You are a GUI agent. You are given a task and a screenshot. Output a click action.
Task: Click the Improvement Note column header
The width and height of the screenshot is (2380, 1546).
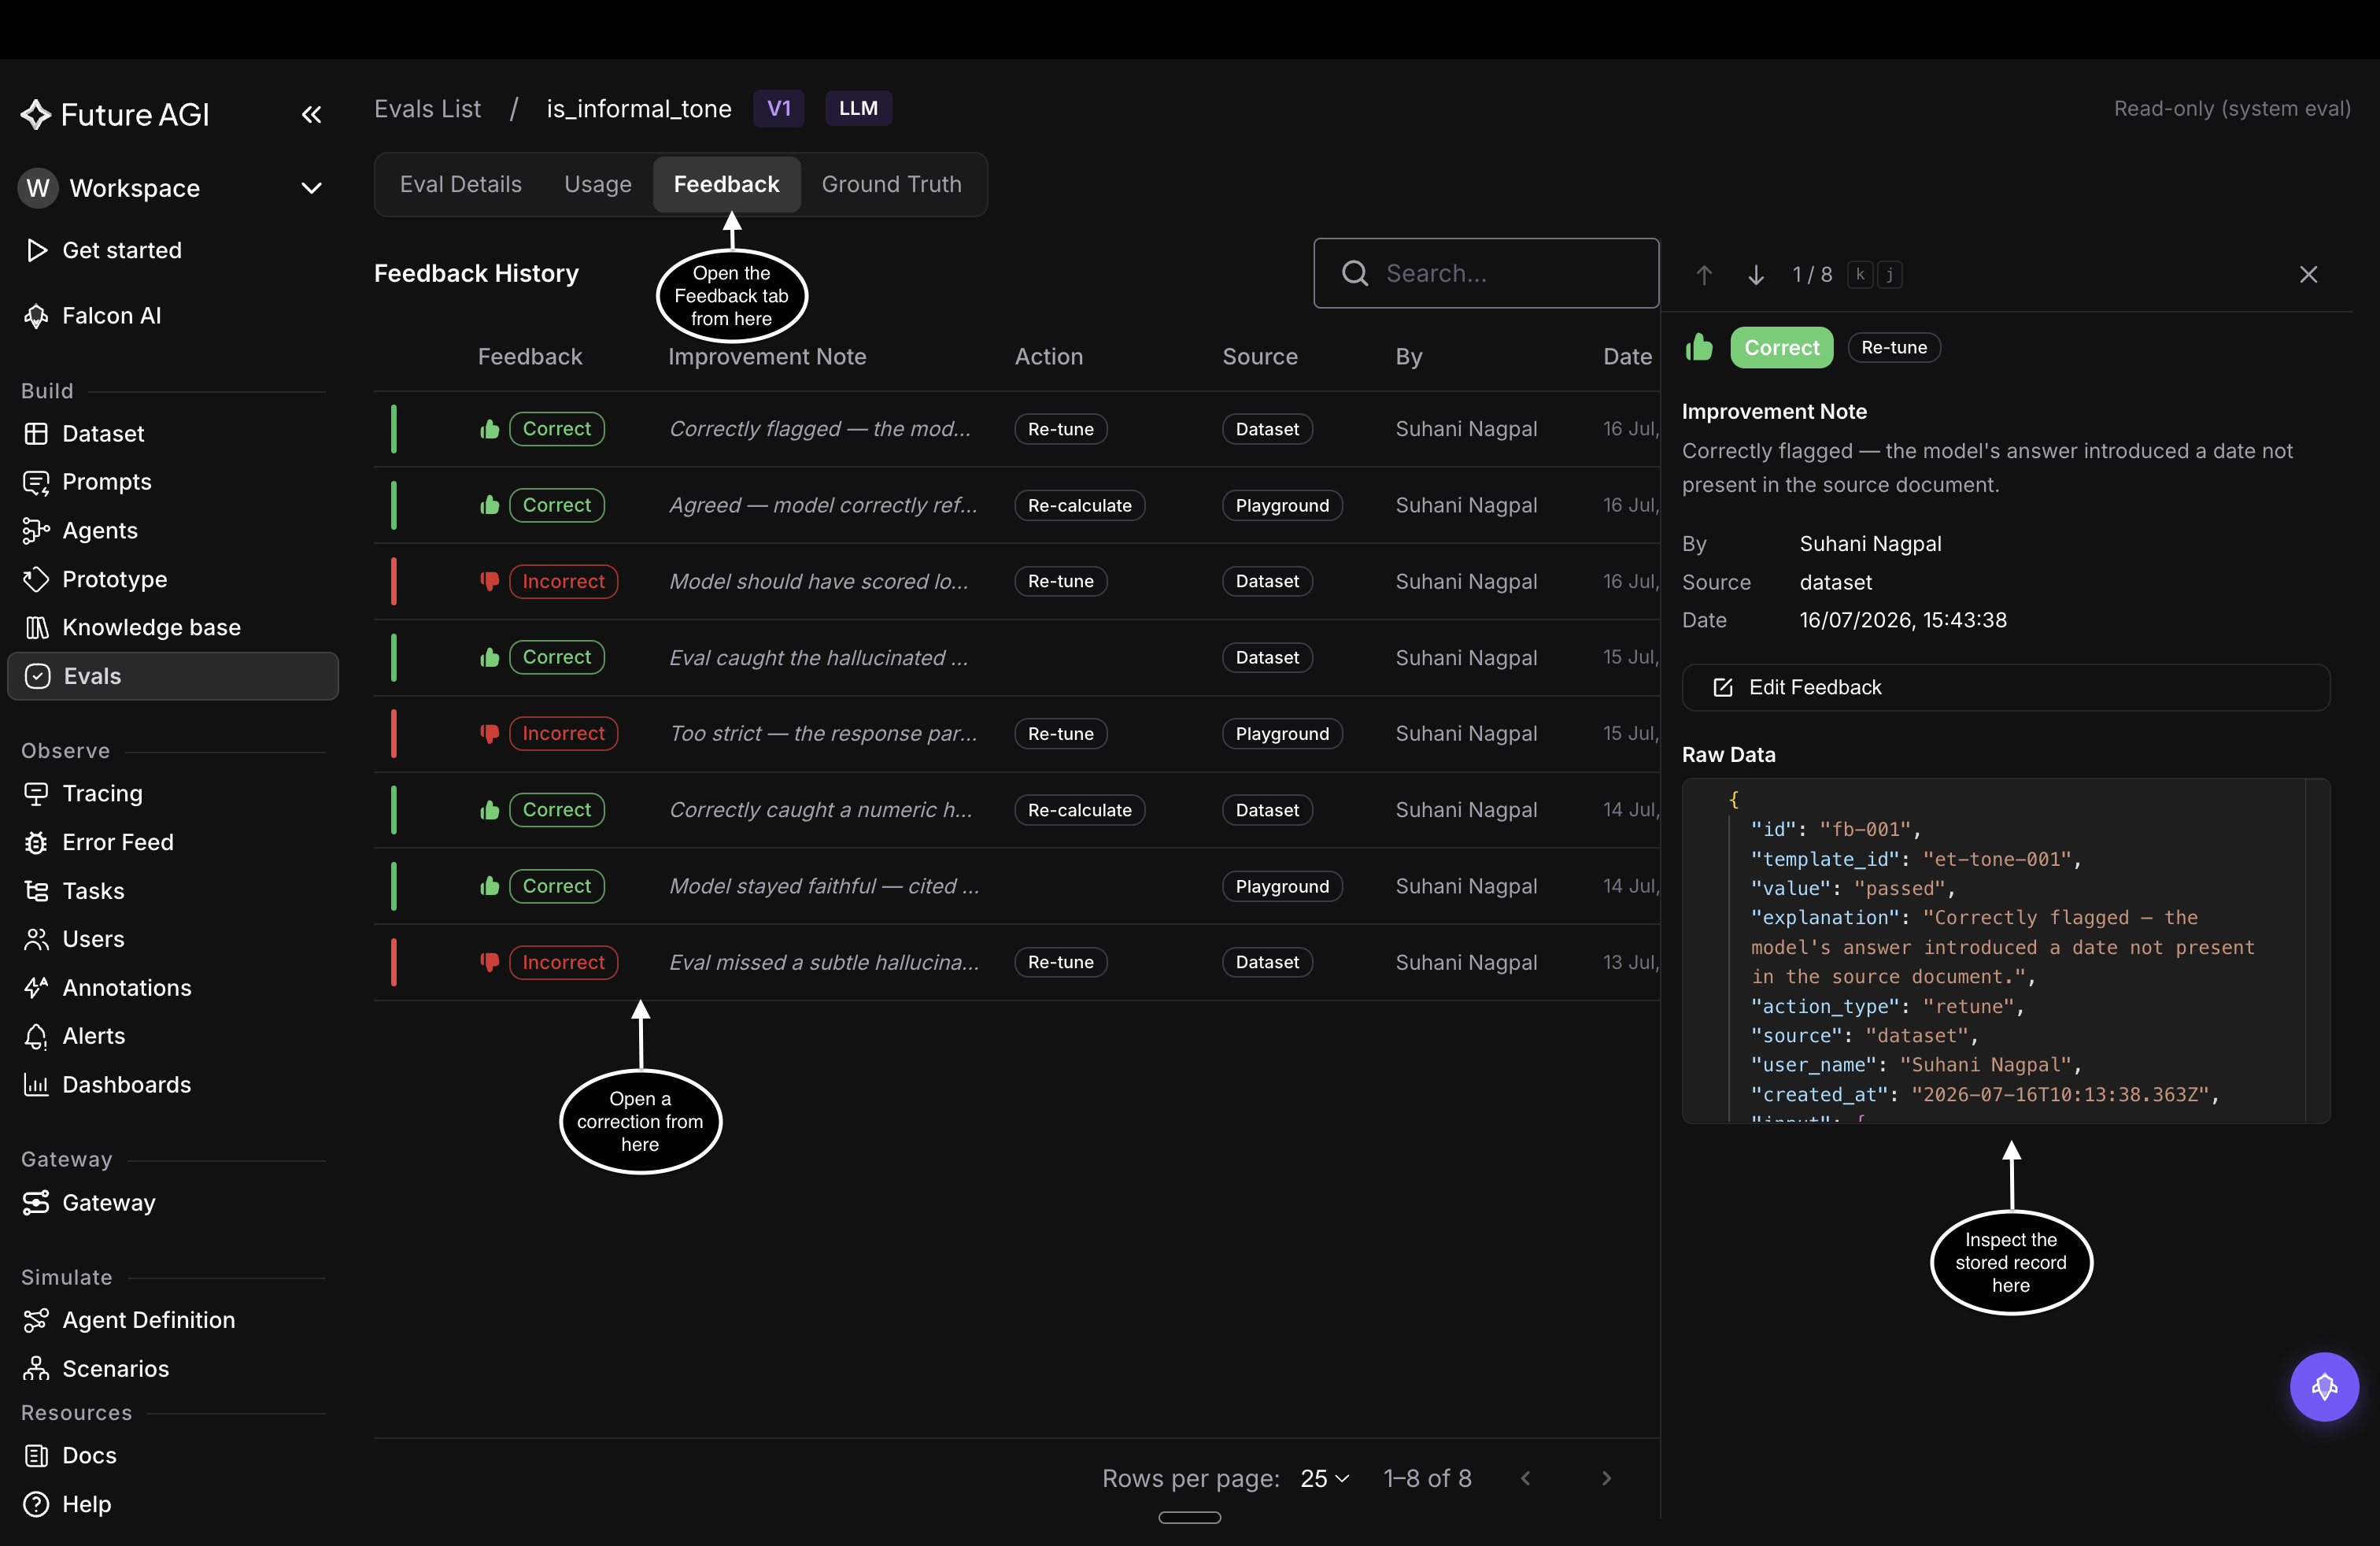(767, 357)
